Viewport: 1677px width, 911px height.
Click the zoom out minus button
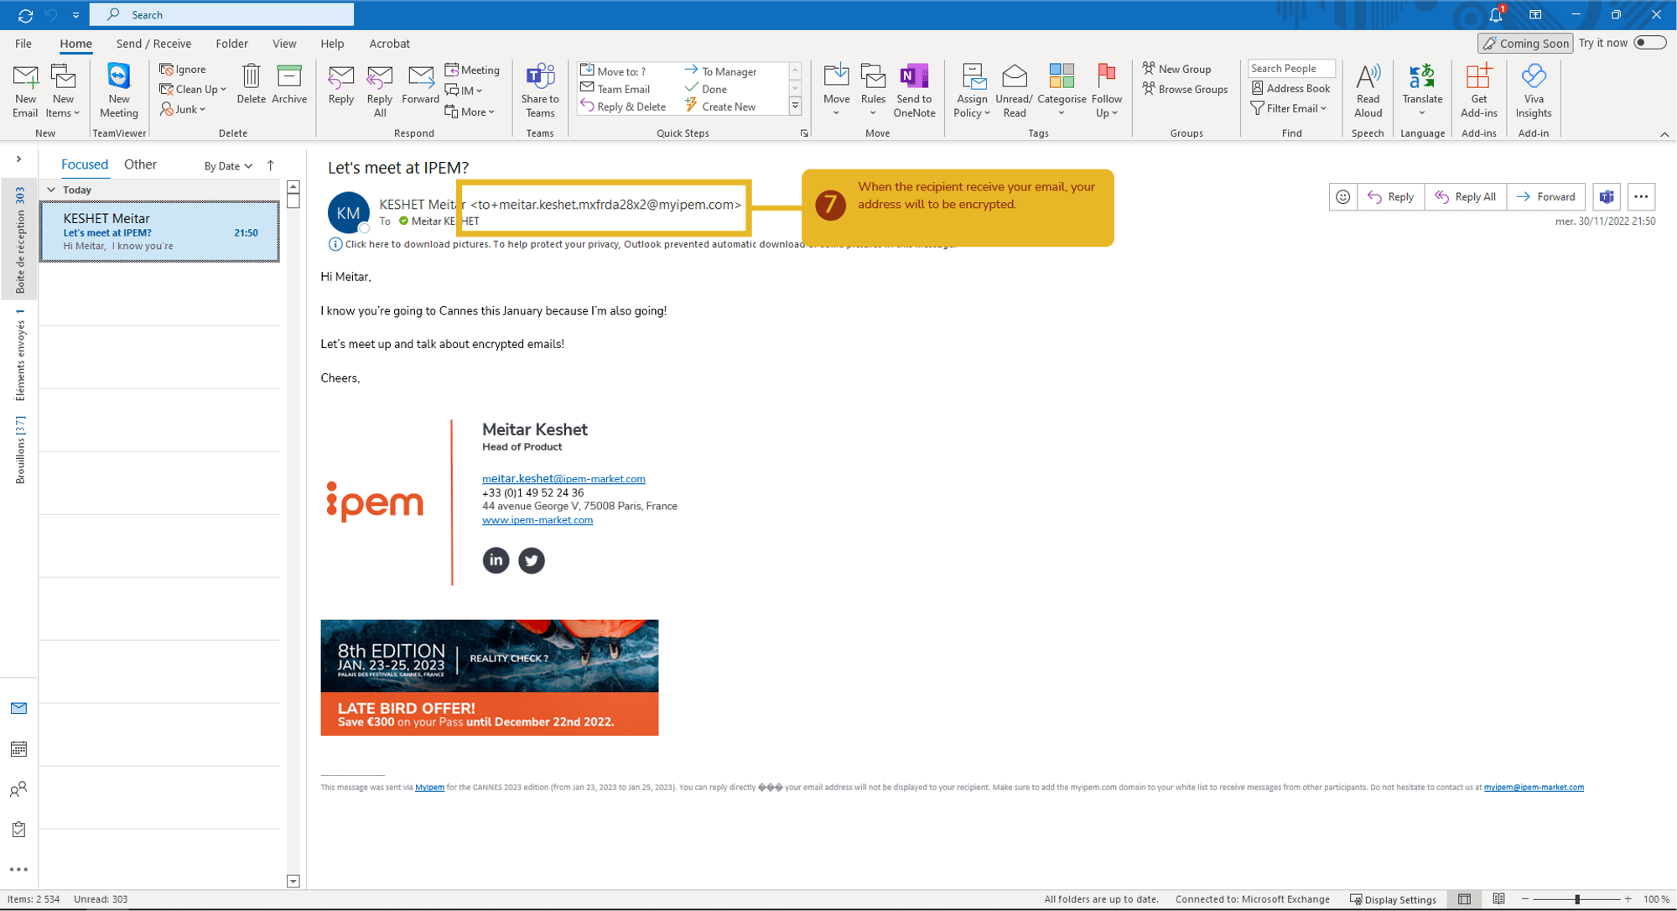[x=1525, y=899]
